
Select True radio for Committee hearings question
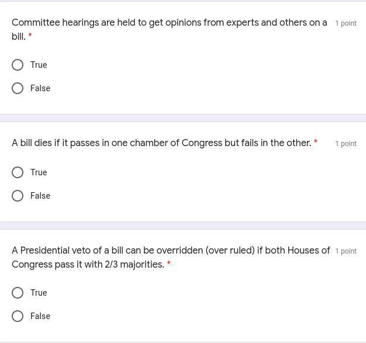tap(18, 65)
